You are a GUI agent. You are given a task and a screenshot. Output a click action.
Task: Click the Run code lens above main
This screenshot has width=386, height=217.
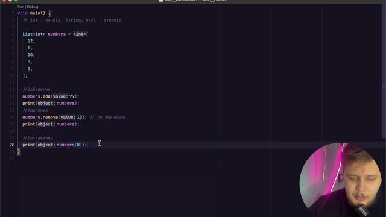click(x=21, y=7)
